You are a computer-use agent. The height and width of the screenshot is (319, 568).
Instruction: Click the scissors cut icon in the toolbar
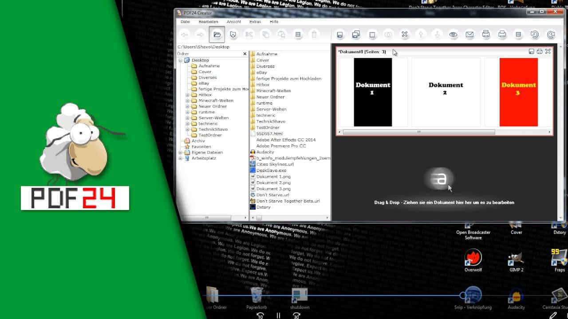[x=249, y=35]
